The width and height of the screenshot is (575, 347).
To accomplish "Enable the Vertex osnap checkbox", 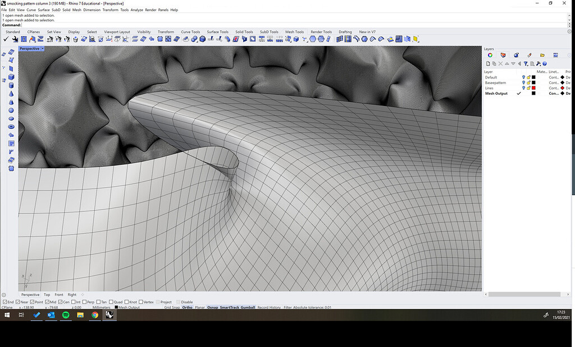I will [141, 302].
